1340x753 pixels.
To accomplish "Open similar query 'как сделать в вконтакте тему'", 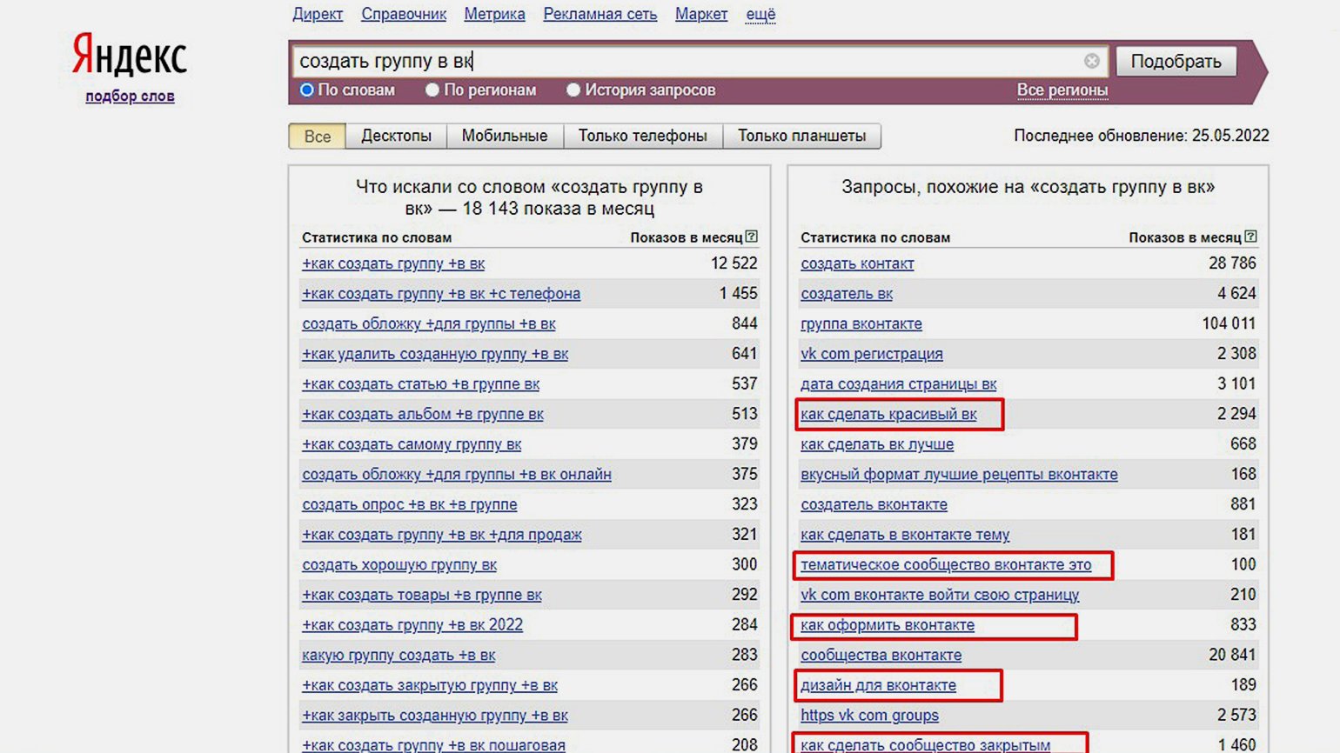I will coord(905,535).
